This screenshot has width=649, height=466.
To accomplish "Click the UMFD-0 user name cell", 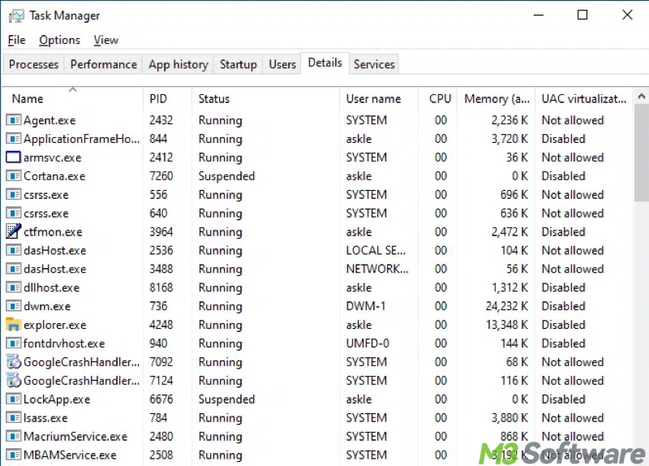I will tap(367, 343).
